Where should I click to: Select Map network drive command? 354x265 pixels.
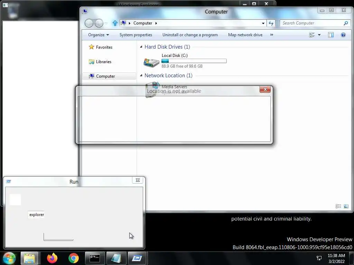tap(245, 35)
